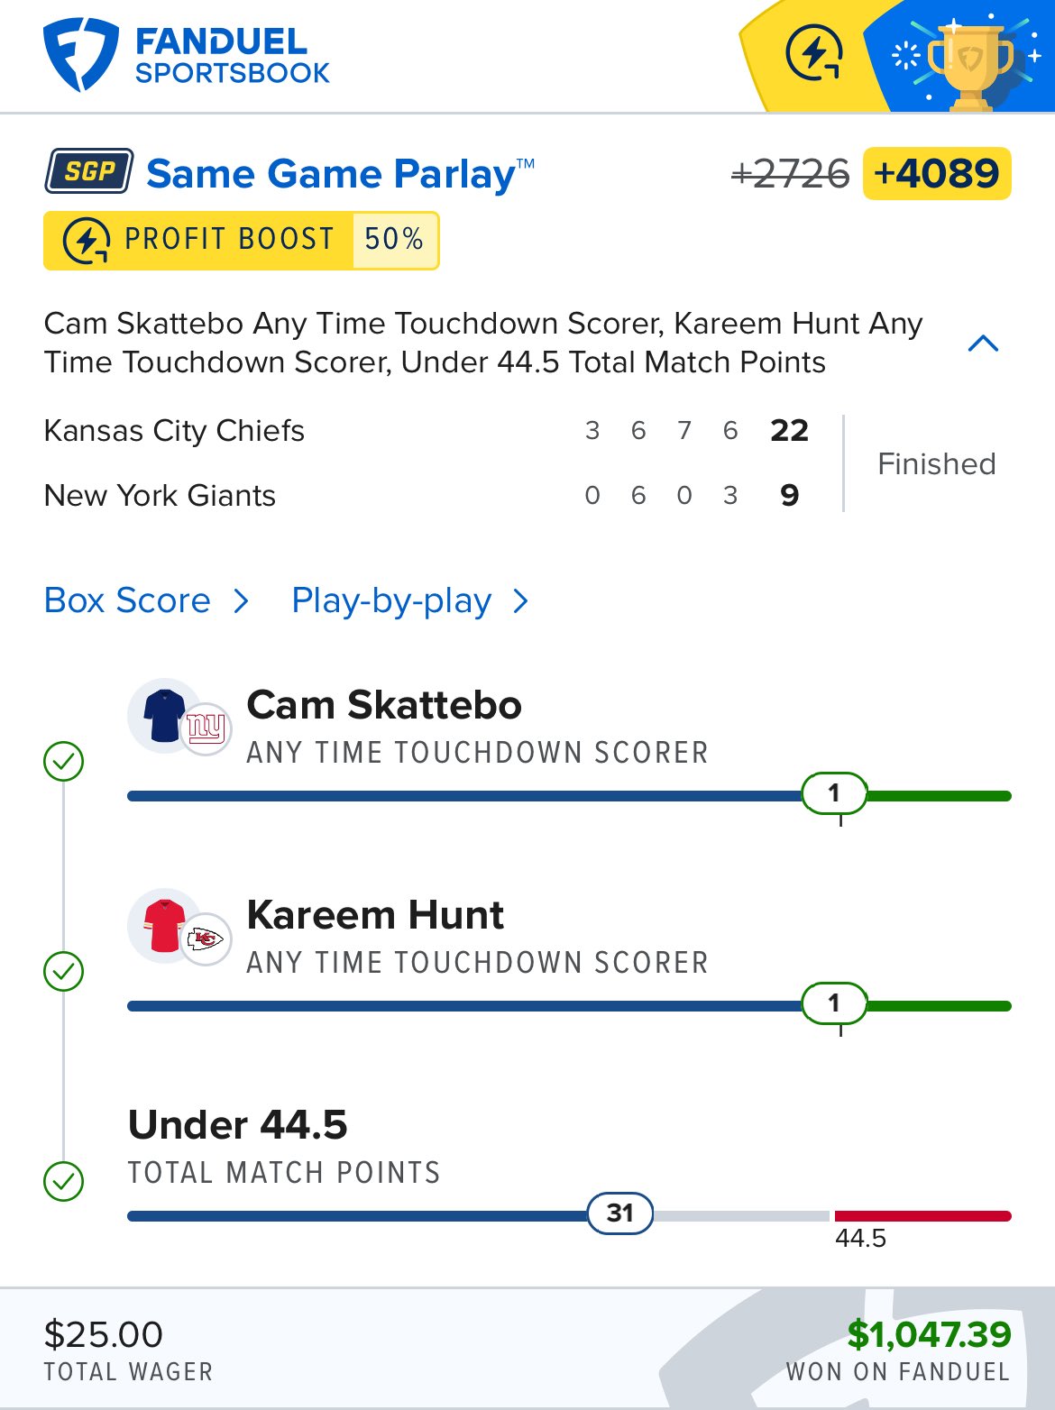Click the SGP badge icon

coord(89,171)
